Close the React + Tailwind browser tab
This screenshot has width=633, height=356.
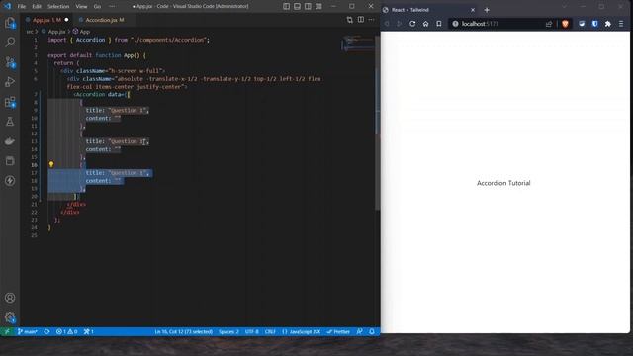pyautogui.click(x=473, y=10)
